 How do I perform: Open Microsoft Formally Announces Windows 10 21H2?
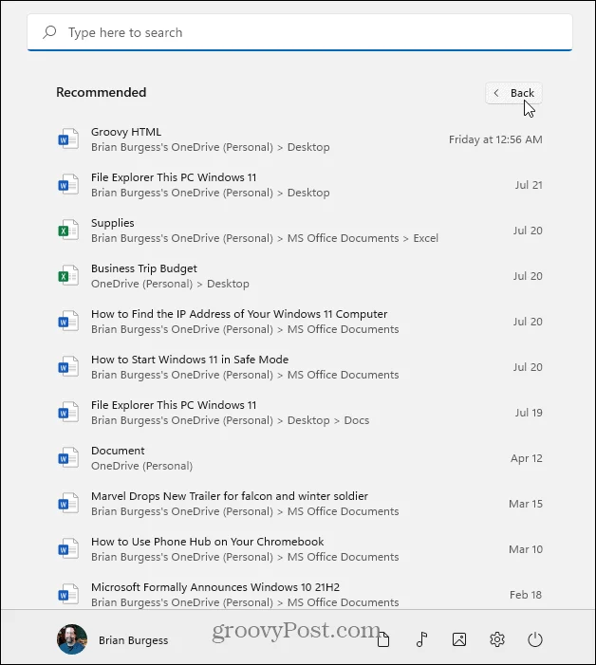300,595
